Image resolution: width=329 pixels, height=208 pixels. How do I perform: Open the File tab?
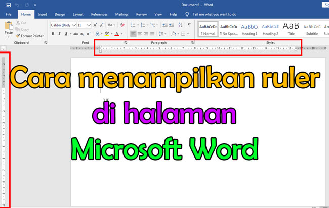9,14
